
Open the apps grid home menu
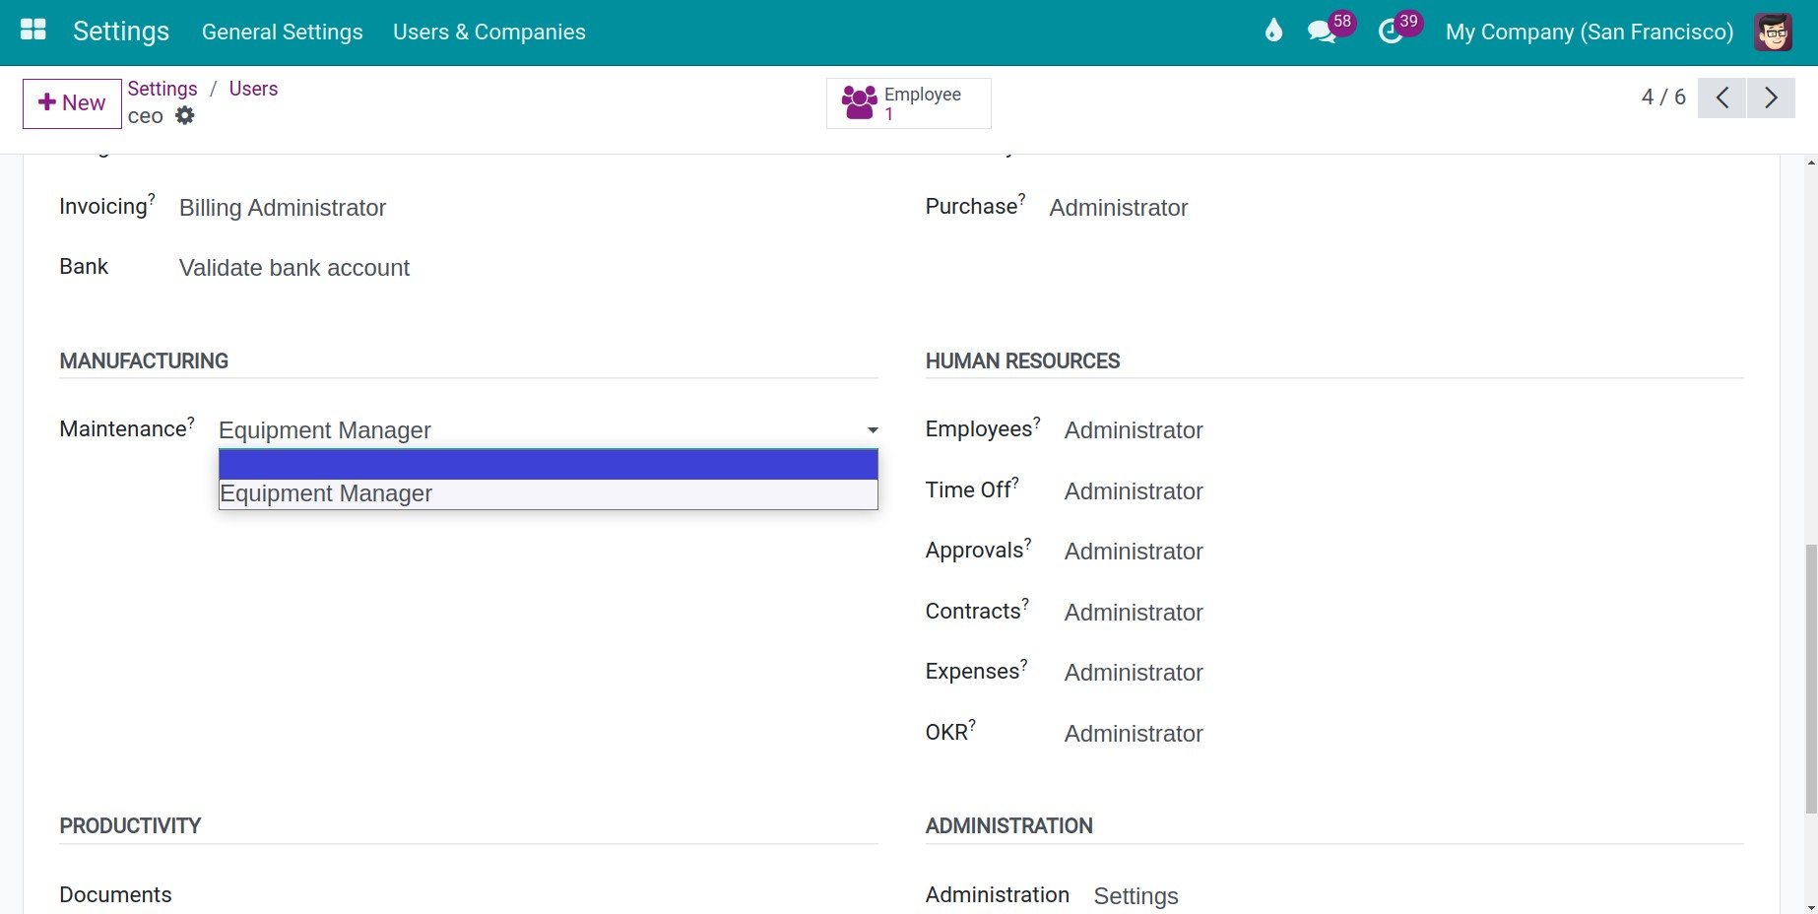(33, 31)
